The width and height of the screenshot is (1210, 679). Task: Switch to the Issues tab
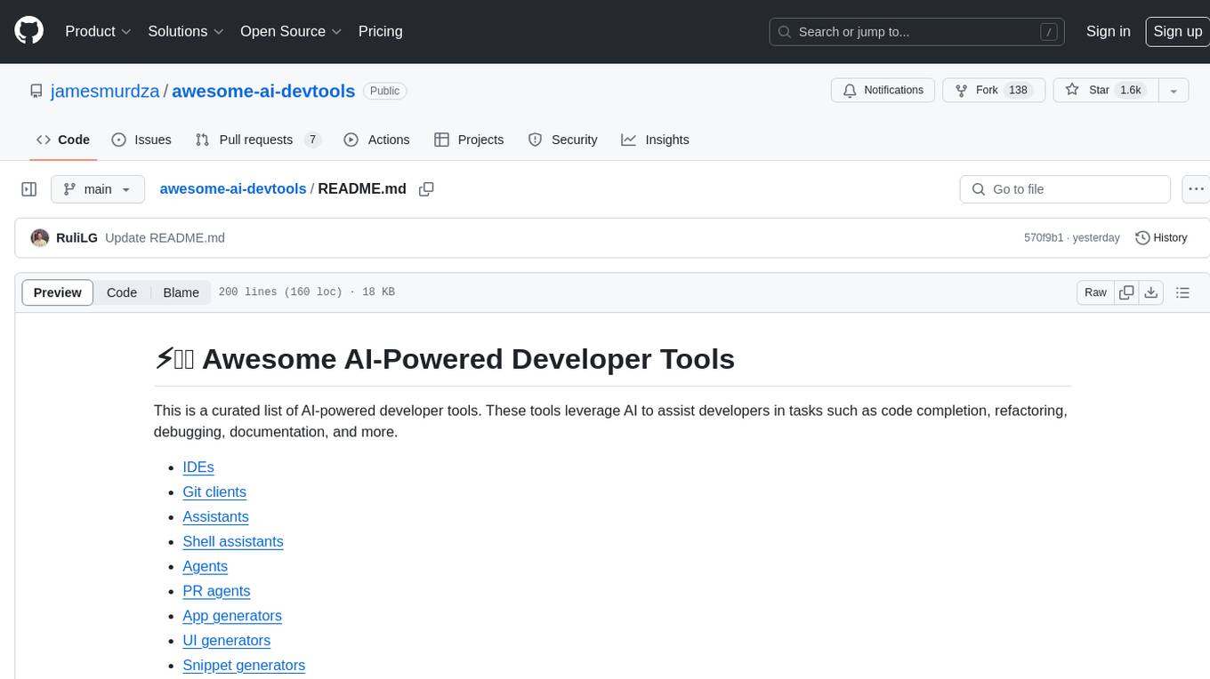tap(141, 140)
